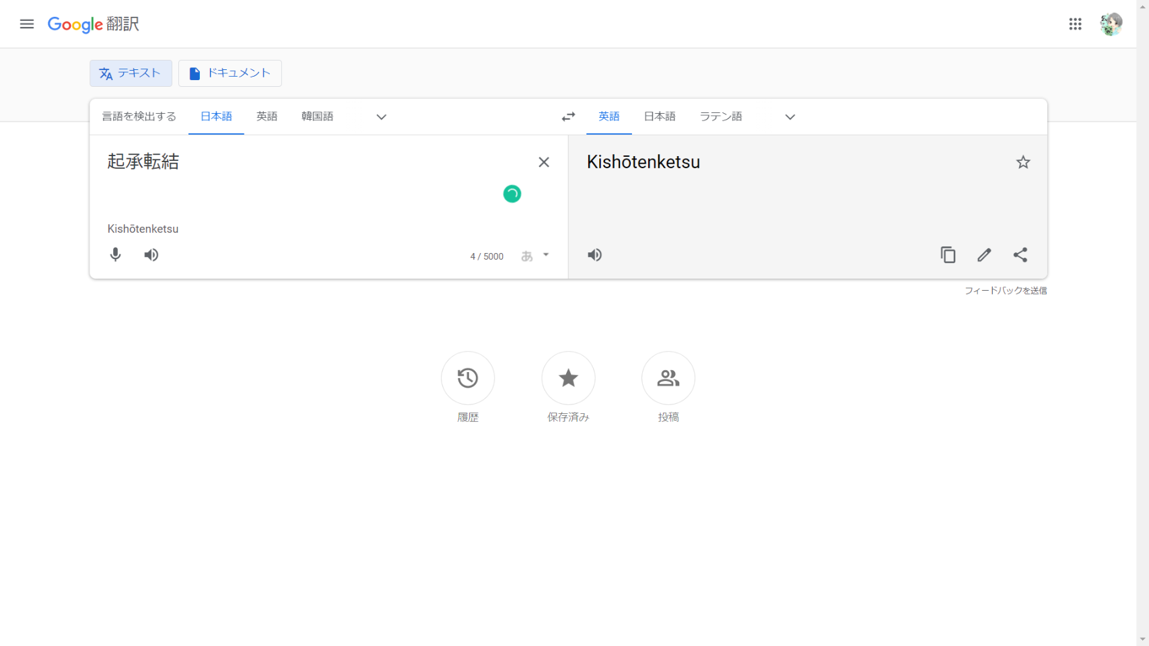Open the Google apps grid
The width and height of the screenshot is (1149, 646).
click(x=1075, y=24)
